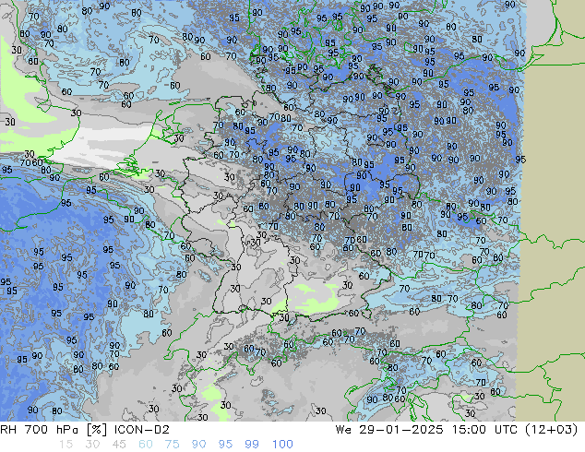
Task: Select the 45 value in the color legend
Action: [x=119, y=445]
